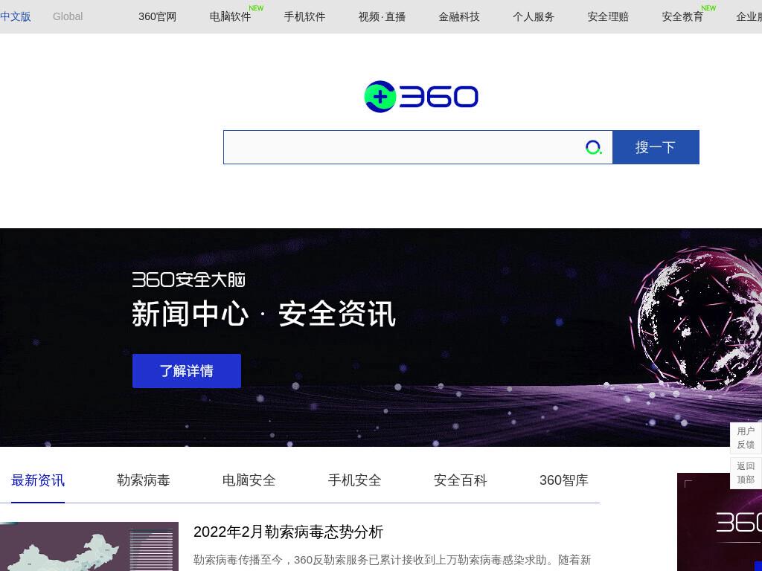This screenshot has height=571, width=762.
Task: Focus the main search input field
Action: 403,147
